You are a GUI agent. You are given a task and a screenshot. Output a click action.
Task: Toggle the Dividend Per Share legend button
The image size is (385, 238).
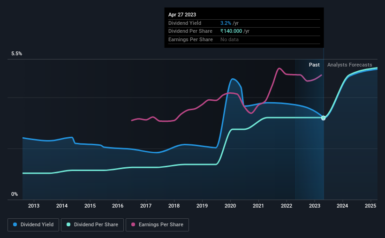click(x=92, y=225)
